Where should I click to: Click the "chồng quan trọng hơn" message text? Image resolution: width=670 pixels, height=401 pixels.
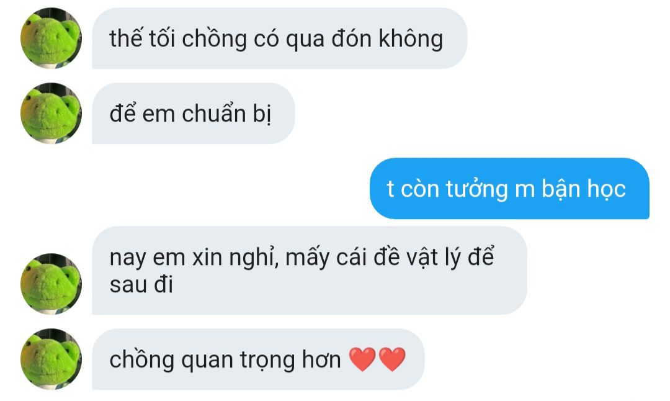click(225, 360)
